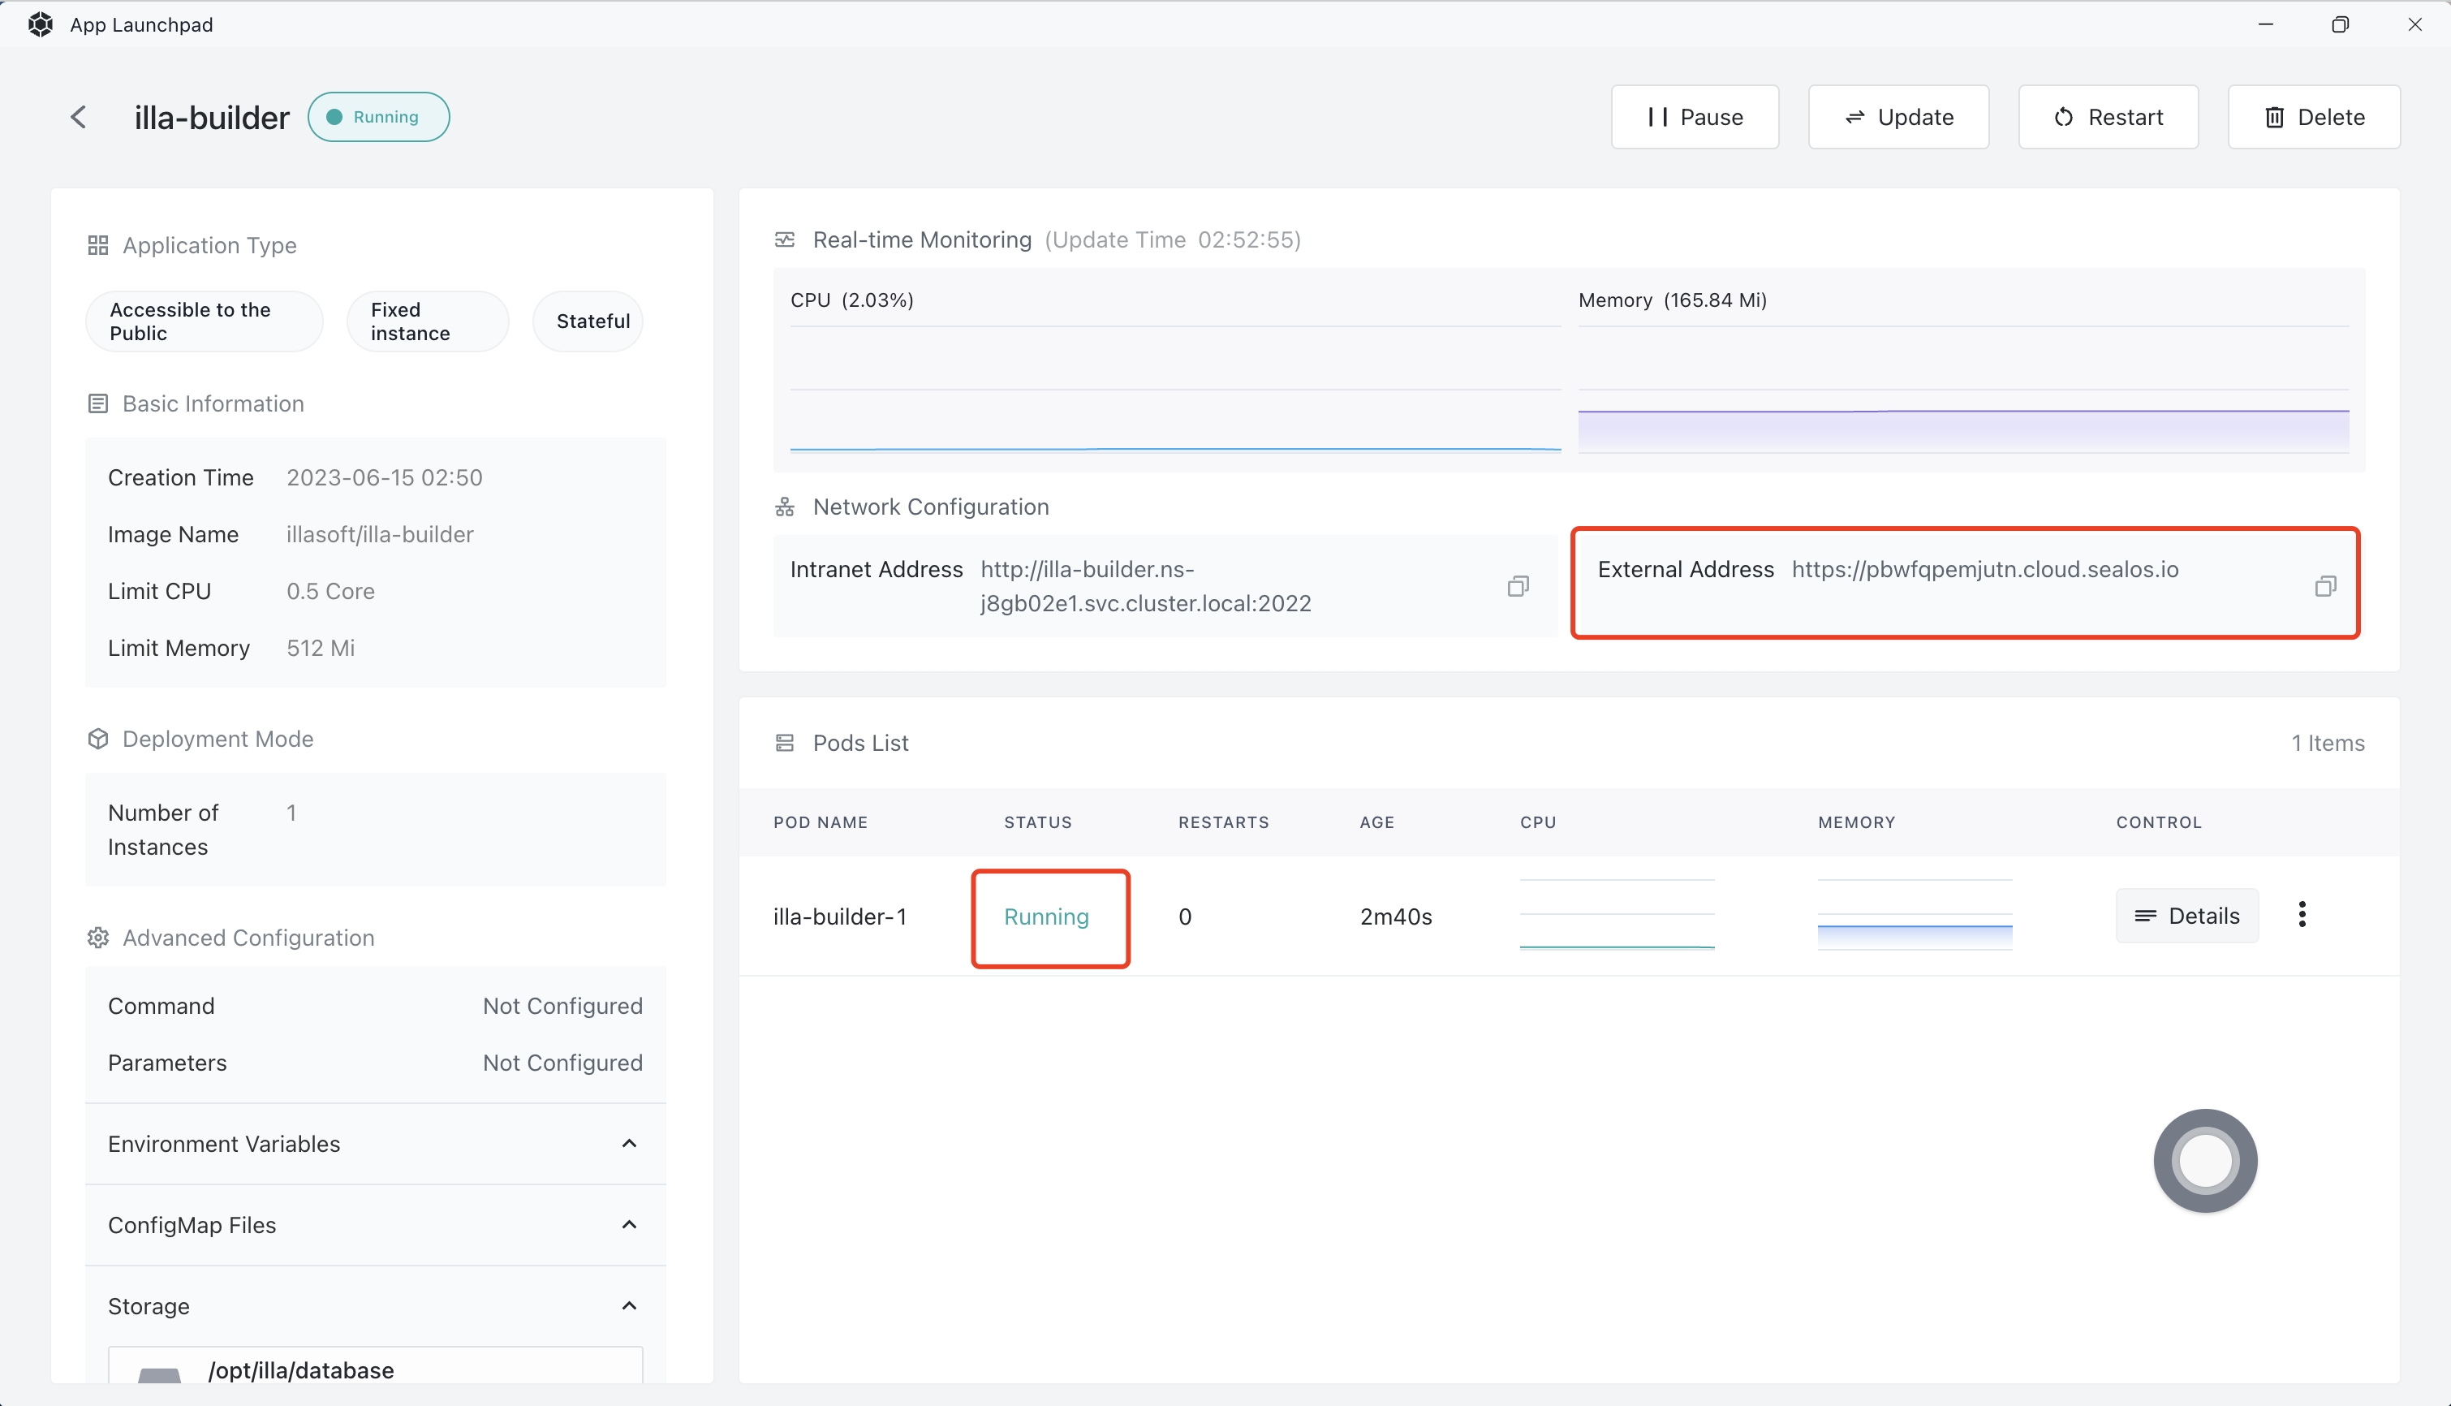This screenshot has height=1406, width=2451.
Task: Click the RESTARTS column header
Action: 1223,823
